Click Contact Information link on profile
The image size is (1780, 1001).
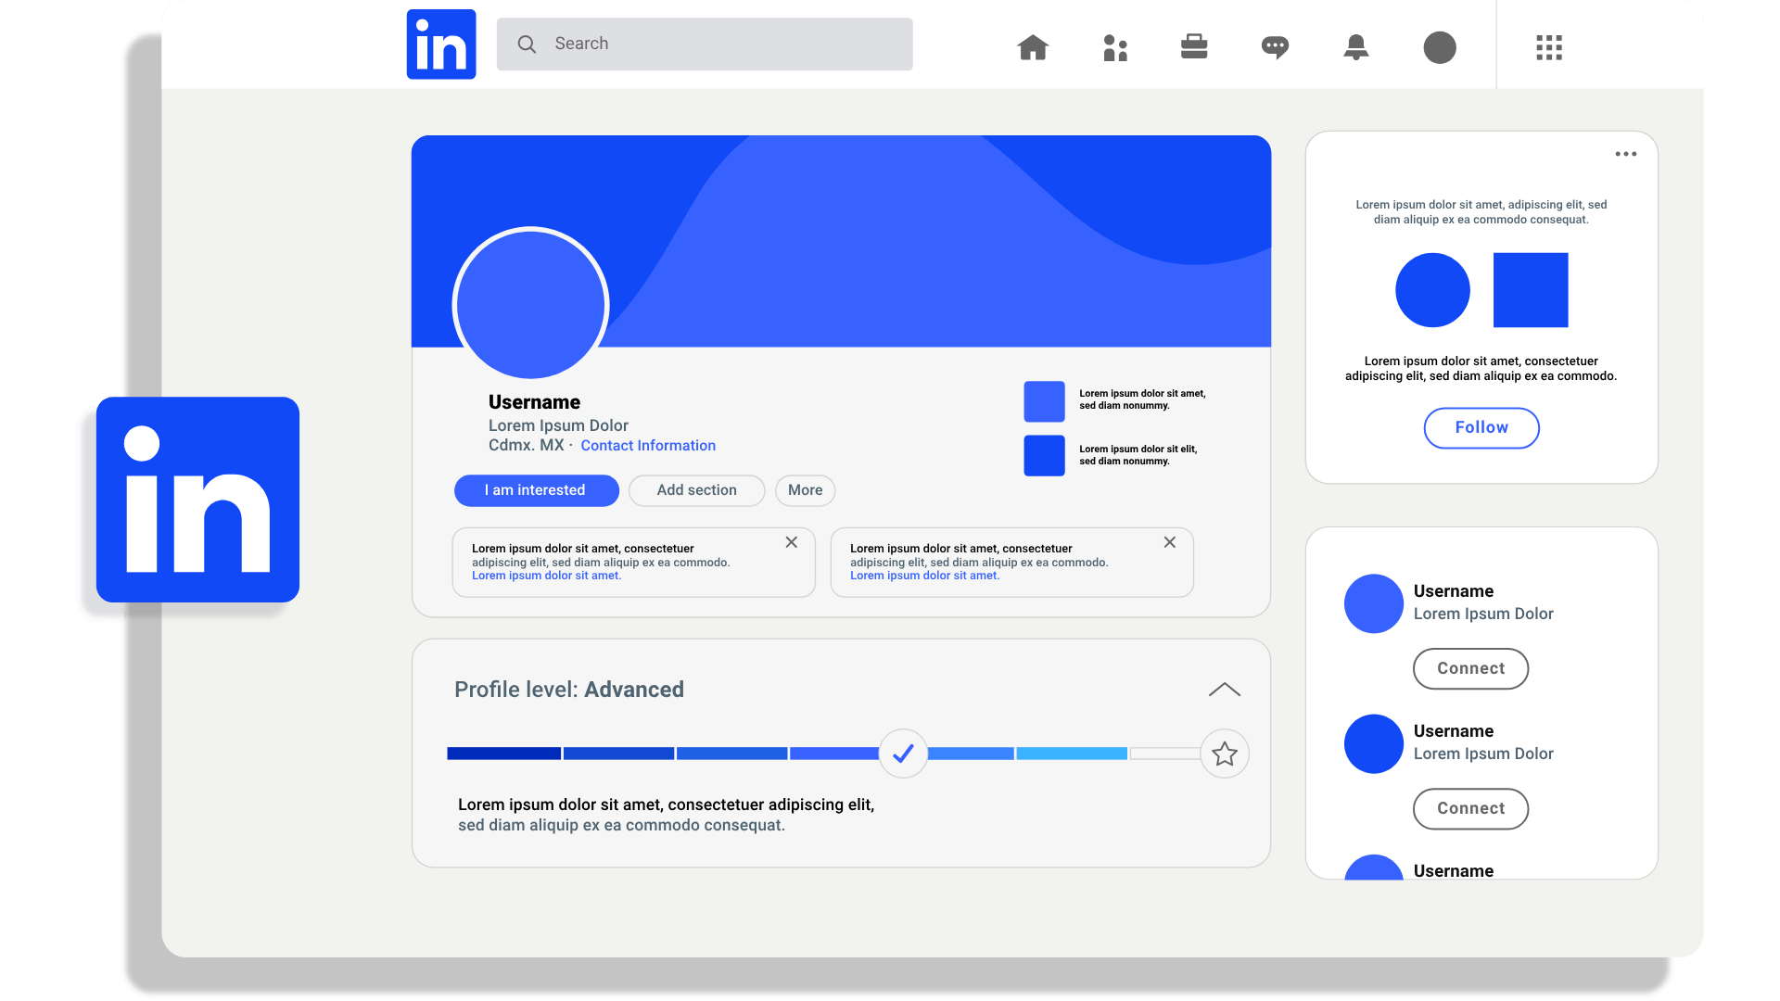[x=648, y=445]
